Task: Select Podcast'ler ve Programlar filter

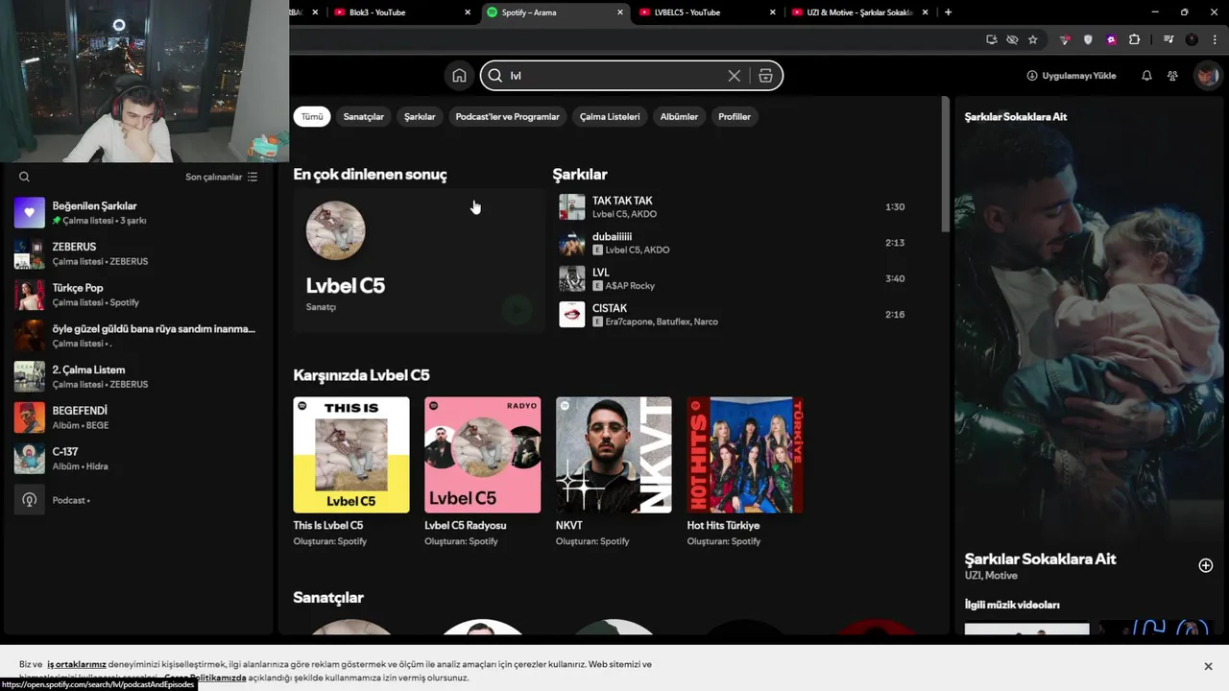Action: pyautogui.click(x=507, y=116)
